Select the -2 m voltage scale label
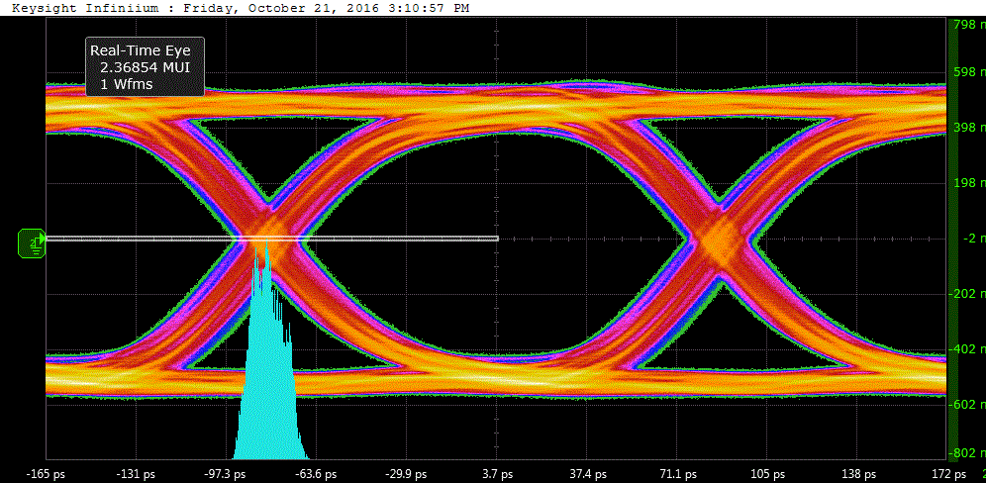 pyautogui.click(x=969, y=238)
